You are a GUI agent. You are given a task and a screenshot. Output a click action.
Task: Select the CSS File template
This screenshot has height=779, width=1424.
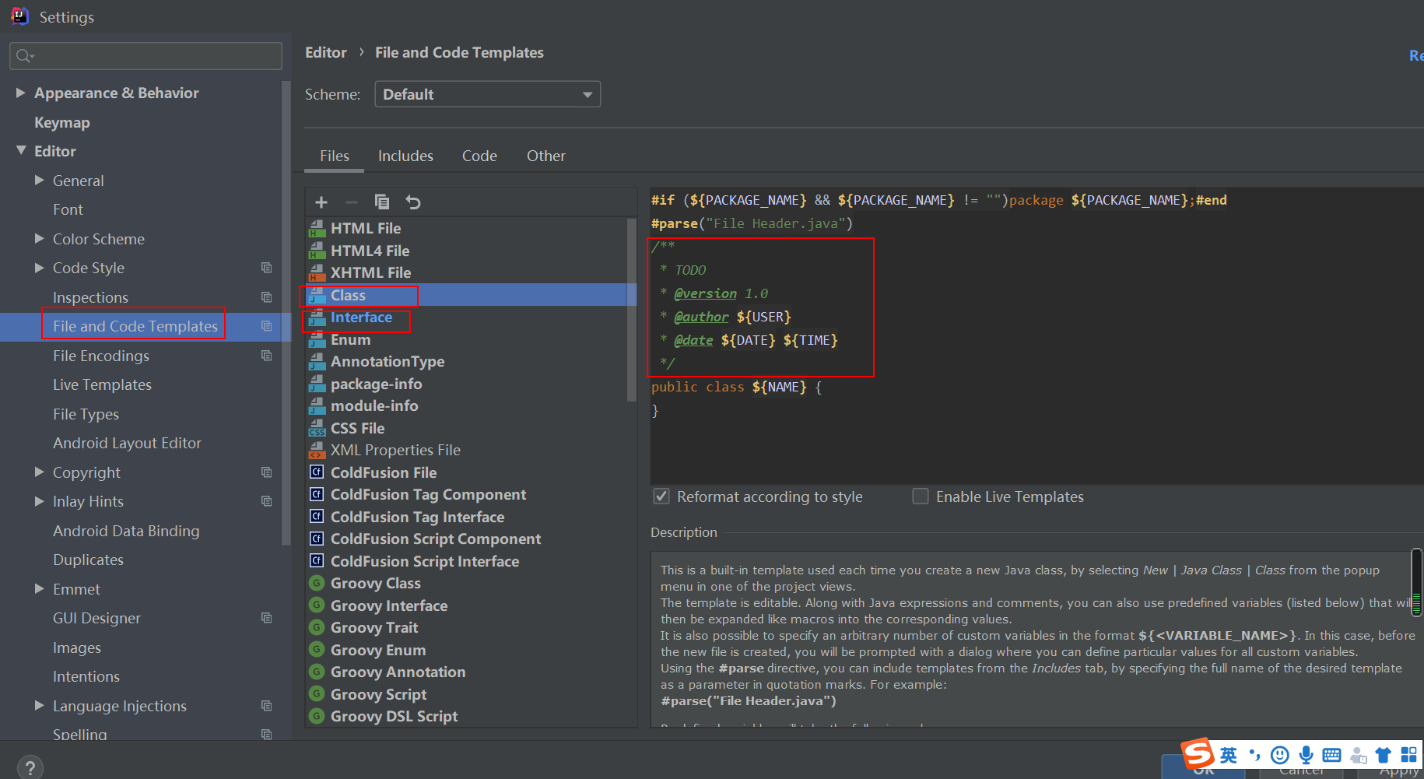pos(357,428)
